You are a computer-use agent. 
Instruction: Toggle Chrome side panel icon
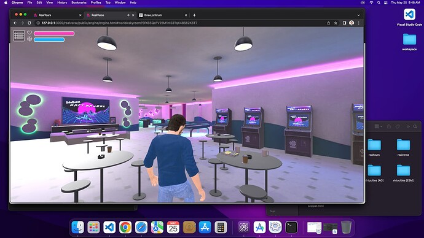(344, 23)
